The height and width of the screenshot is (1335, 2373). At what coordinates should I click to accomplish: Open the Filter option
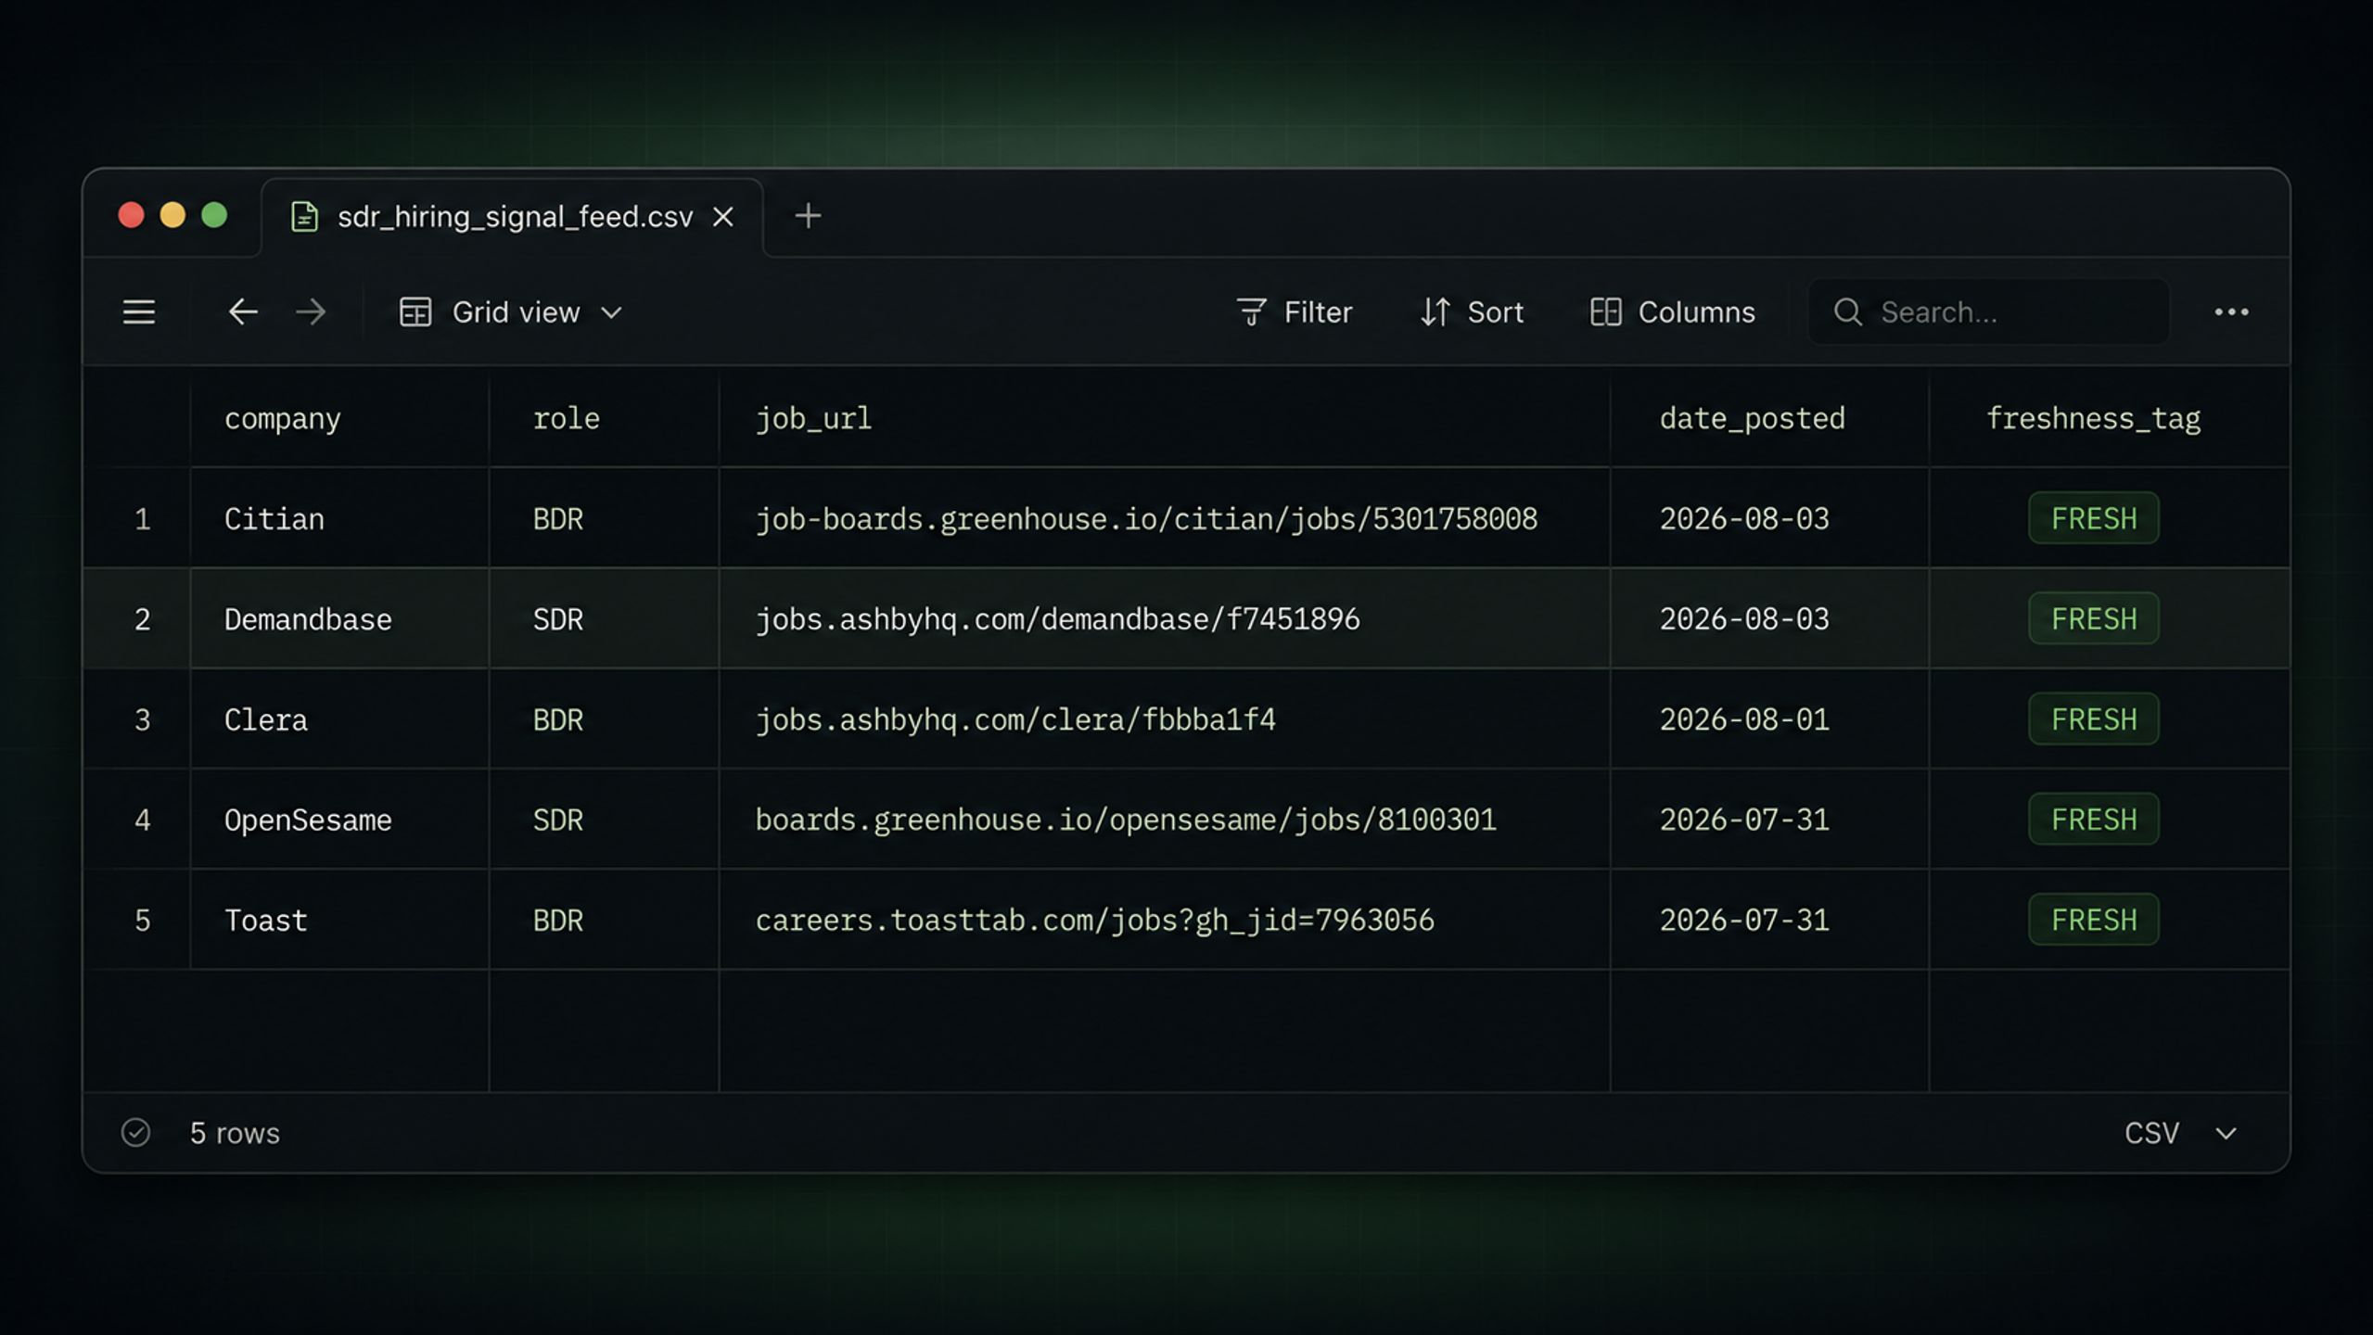(x=1295, y=311)
